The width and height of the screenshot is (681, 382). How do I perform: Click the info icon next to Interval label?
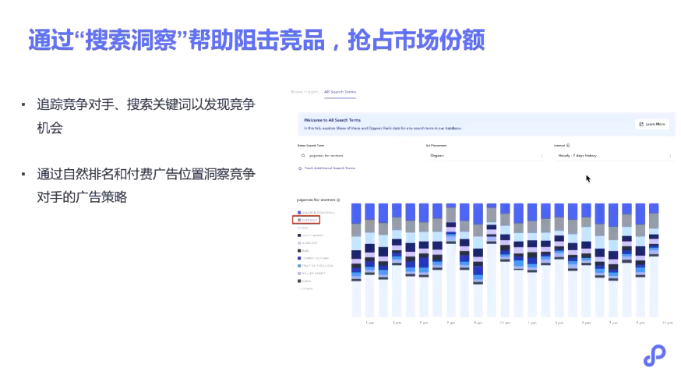coord(568,146)
